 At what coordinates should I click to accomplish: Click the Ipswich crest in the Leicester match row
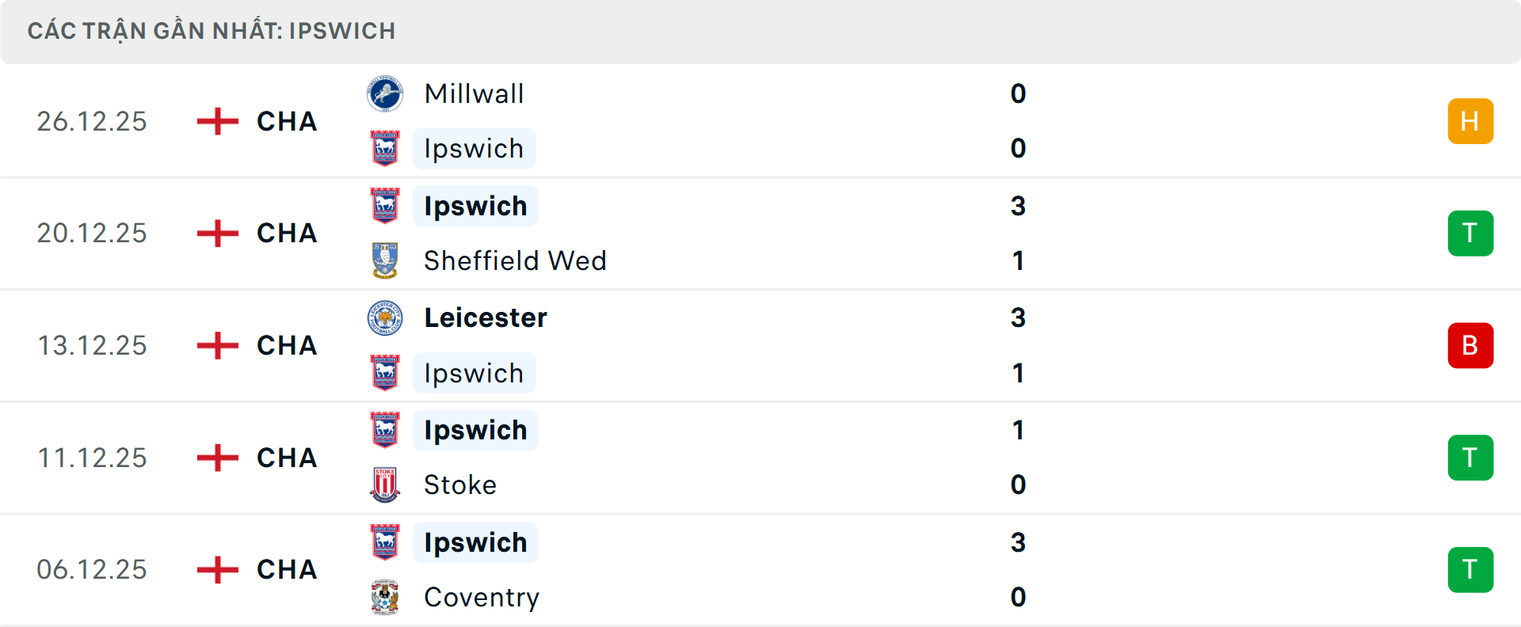click(385, 373)
